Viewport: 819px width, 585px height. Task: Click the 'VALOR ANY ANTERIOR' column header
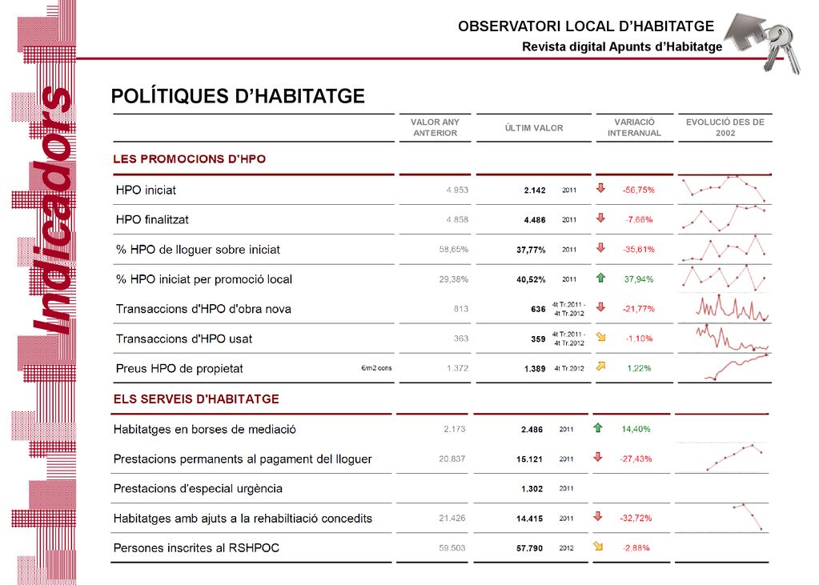click(x=435, y=127)
